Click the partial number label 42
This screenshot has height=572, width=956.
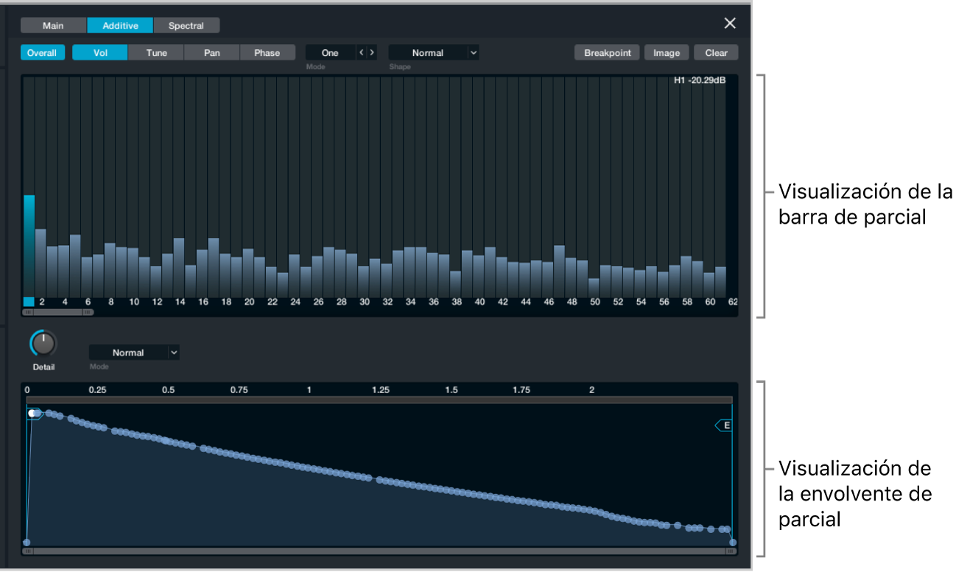(x=502, y=302)
